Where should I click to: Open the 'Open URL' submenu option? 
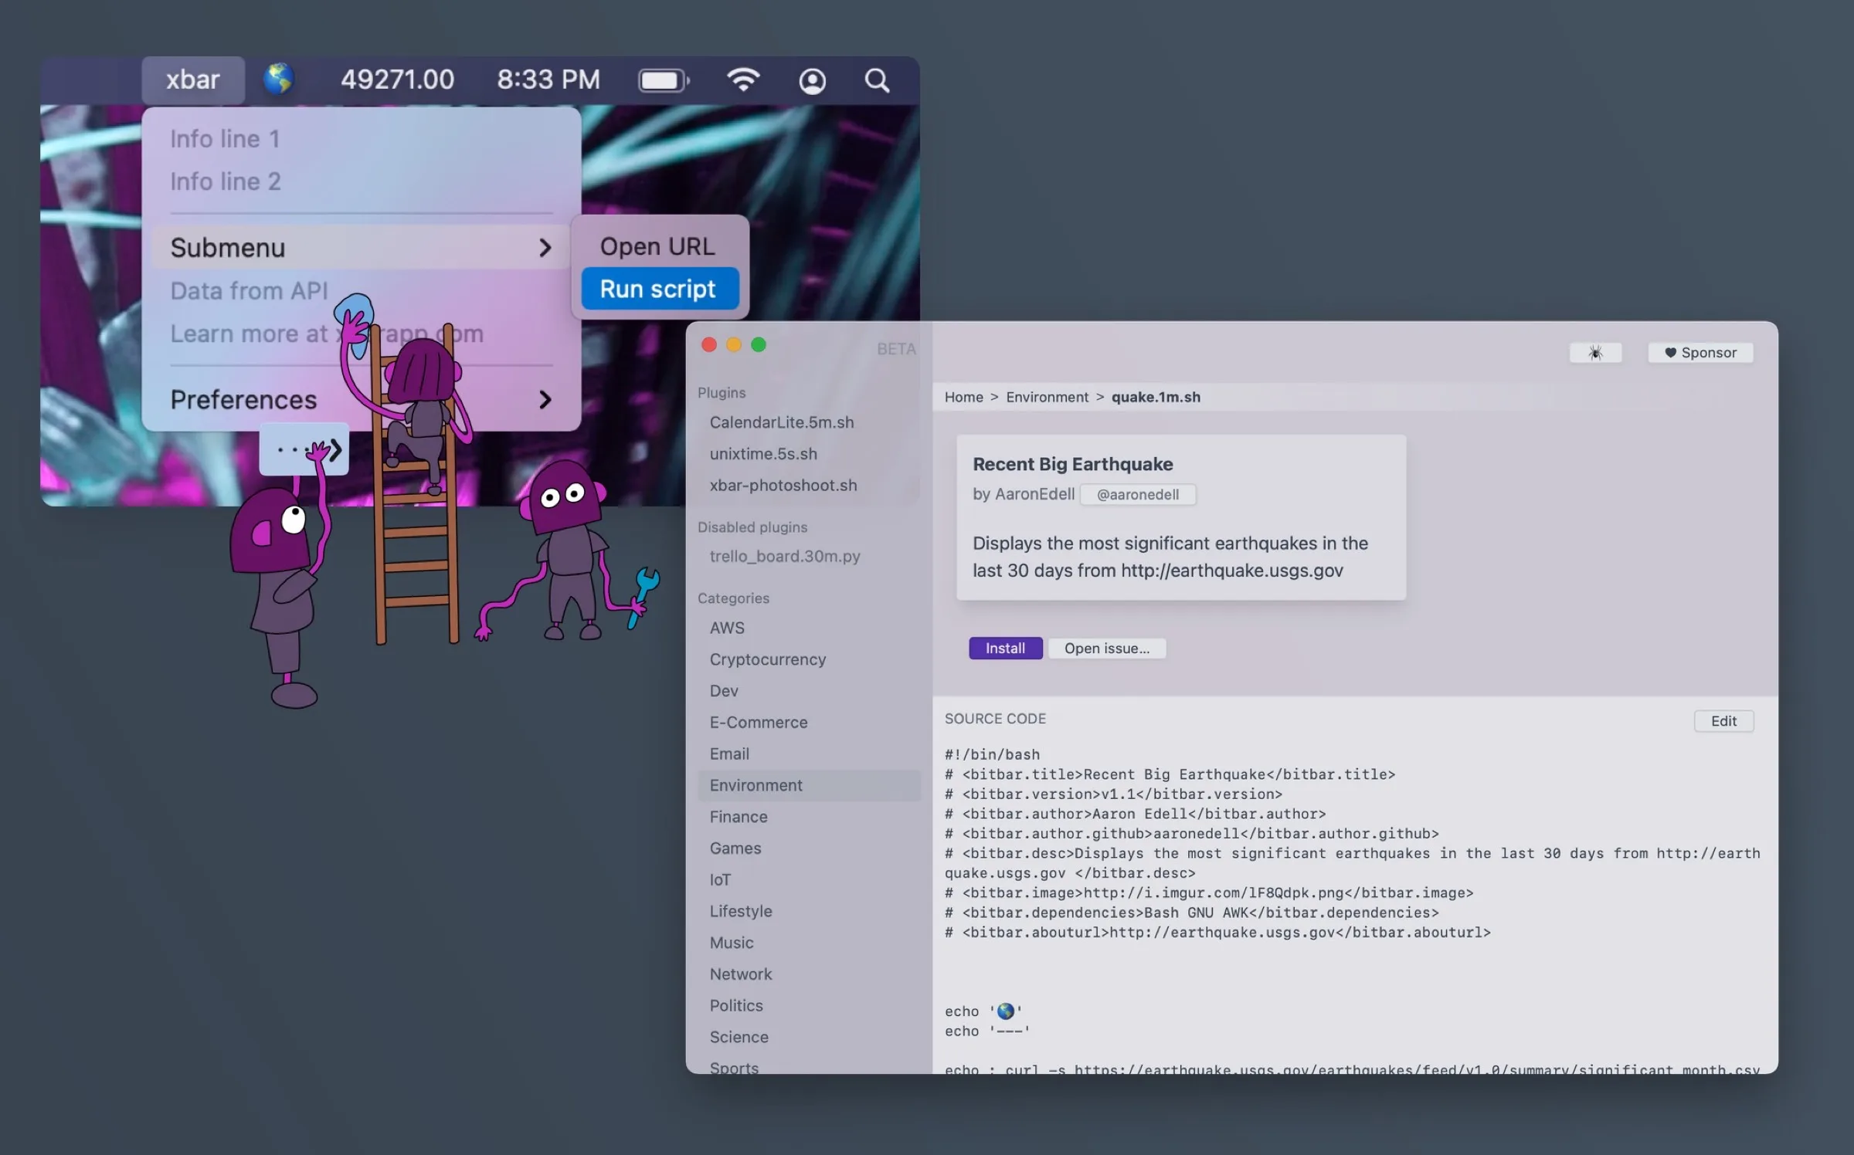657,246
